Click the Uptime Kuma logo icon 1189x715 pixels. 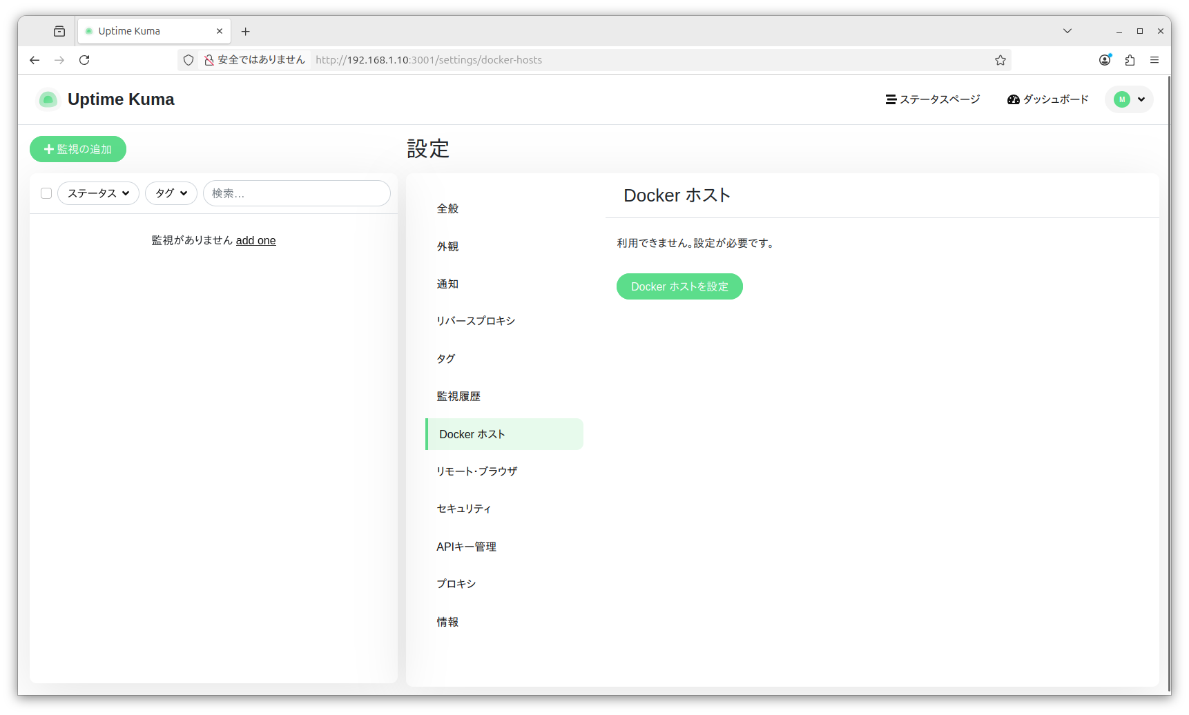point(48,99)
